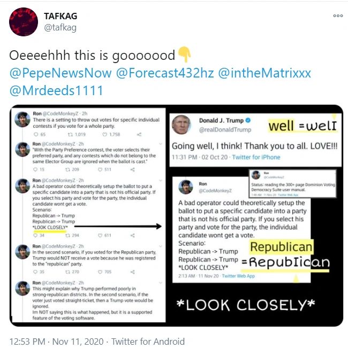Expand the chevron on the Party Preference tweet
This screenshot has height=349, width=348.
(x=161, y=144)
